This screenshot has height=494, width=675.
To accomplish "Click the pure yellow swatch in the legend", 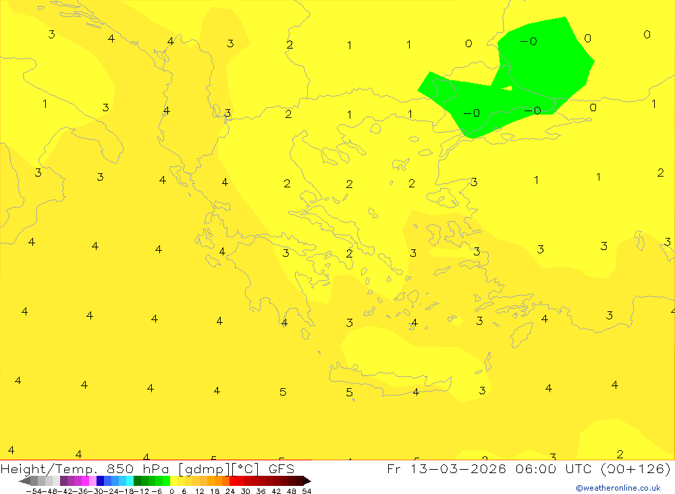I will click(x=173, y=481).
